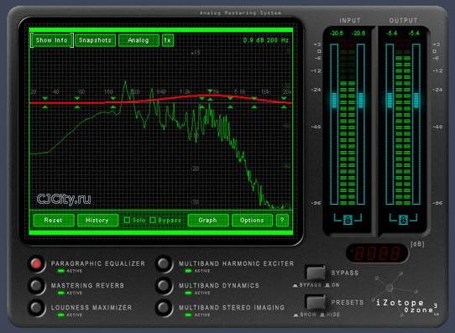Select the EQ band node near 5.1k
455x333 pixels.
[230, 102]
